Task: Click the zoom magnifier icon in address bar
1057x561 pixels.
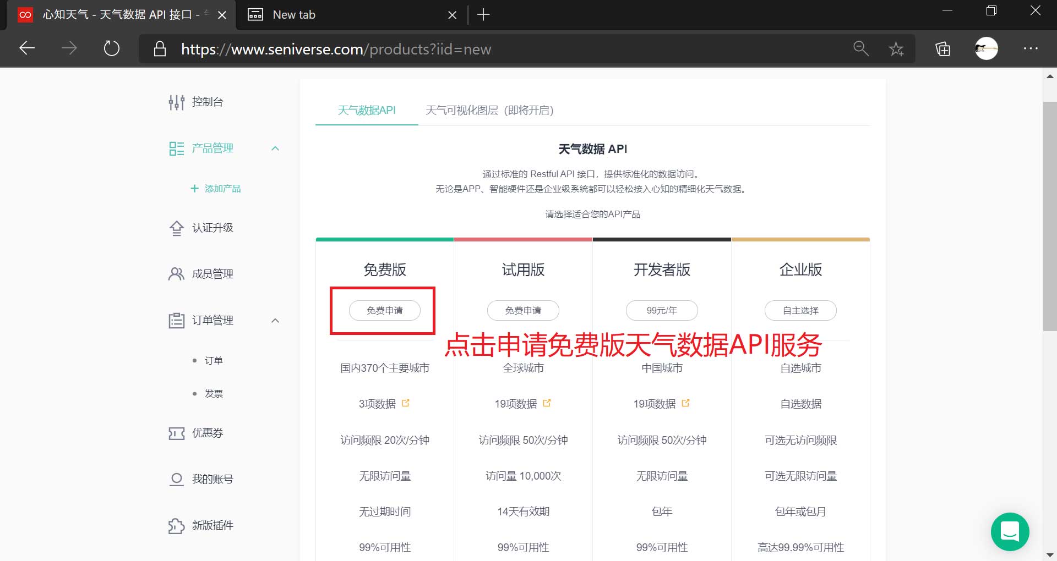Action: (x=861, y=48)
